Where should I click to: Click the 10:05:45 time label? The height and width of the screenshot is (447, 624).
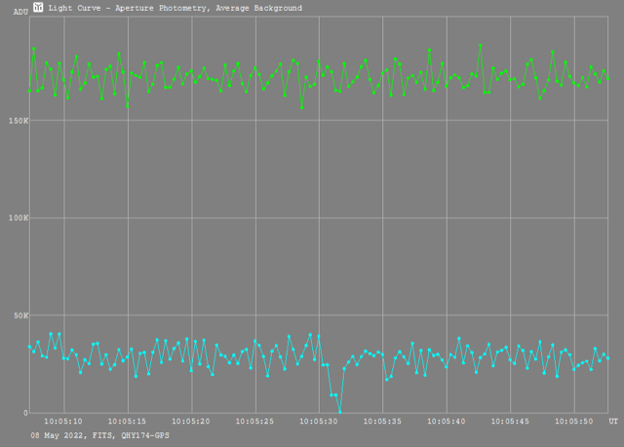pyautogui.click(x=510, y=421)
